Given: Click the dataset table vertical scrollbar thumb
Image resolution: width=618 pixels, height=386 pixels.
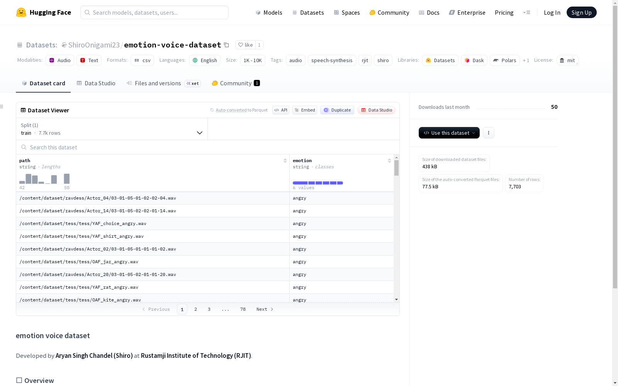Looking at the screenshot, I should click(x=396, y=168).
